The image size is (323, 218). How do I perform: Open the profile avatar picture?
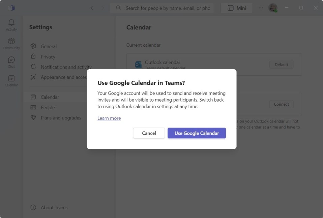point(272,8)
